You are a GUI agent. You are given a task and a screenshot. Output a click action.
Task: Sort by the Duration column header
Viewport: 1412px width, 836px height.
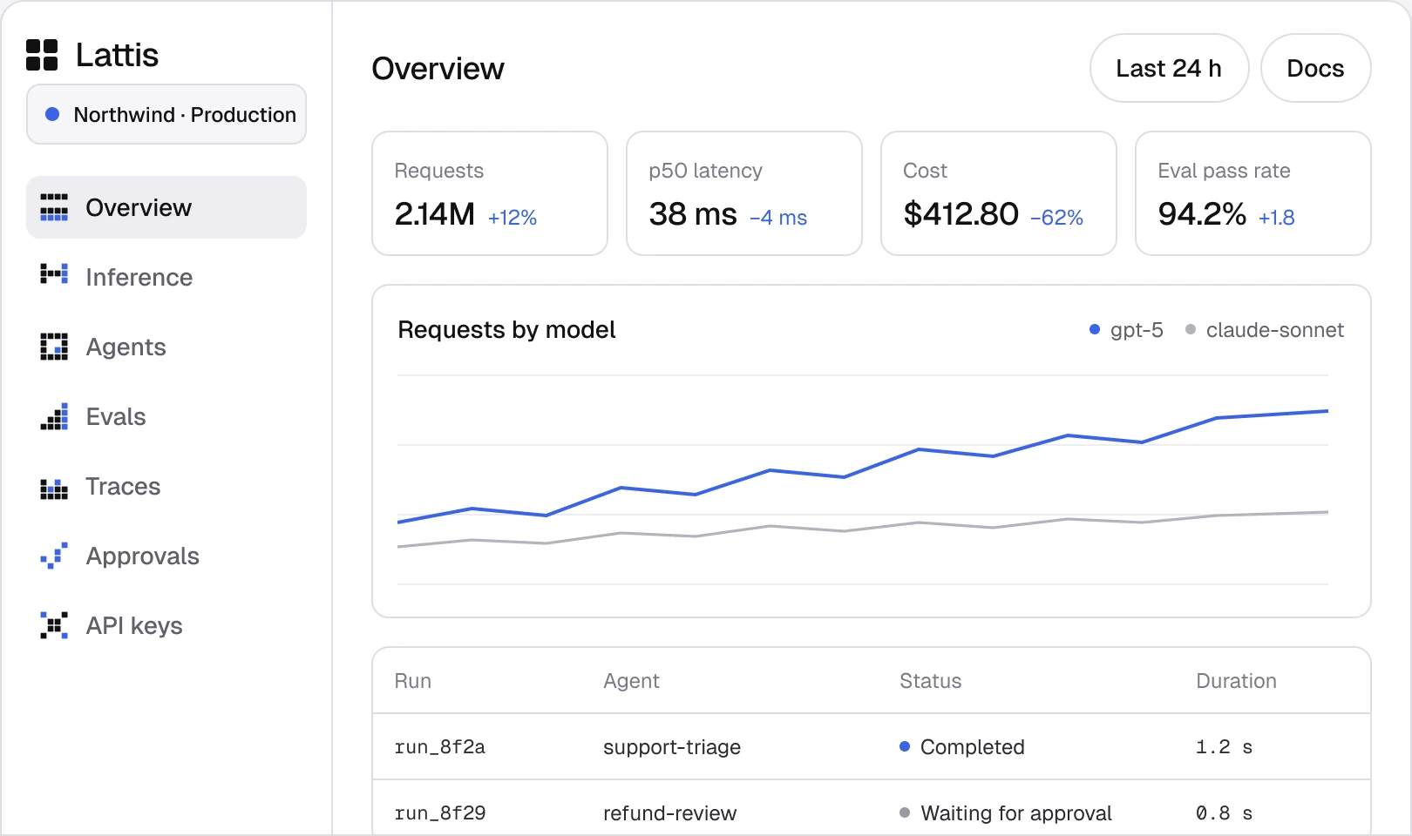click(1236, 681)
